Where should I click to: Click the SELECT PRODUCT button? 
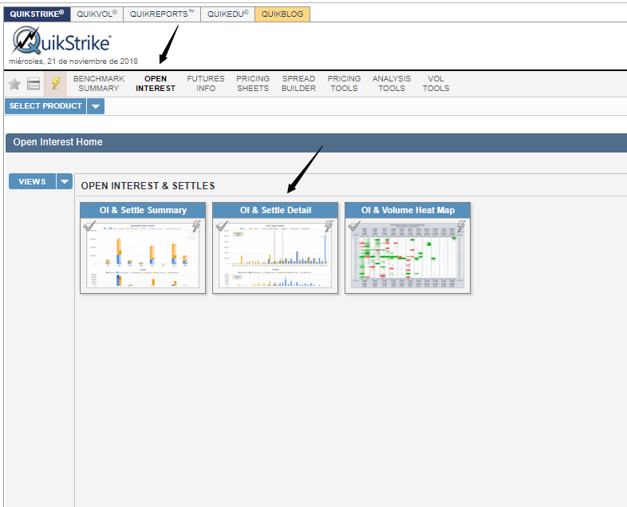[45, 106]
